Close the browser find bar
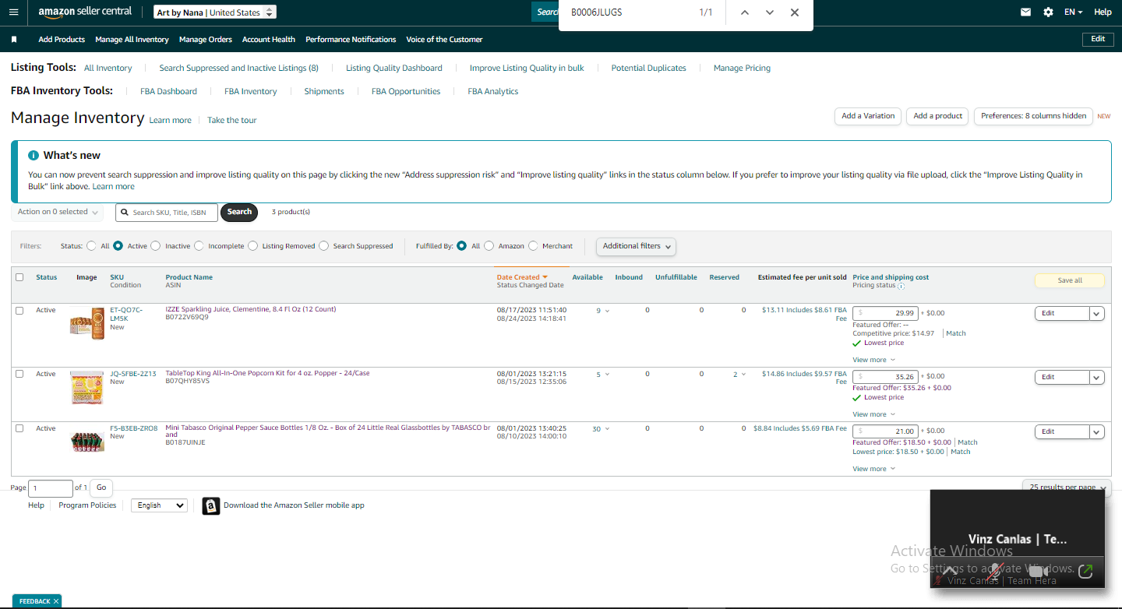This screenshot has height=609, width=1122. click(x=795, y=12)
